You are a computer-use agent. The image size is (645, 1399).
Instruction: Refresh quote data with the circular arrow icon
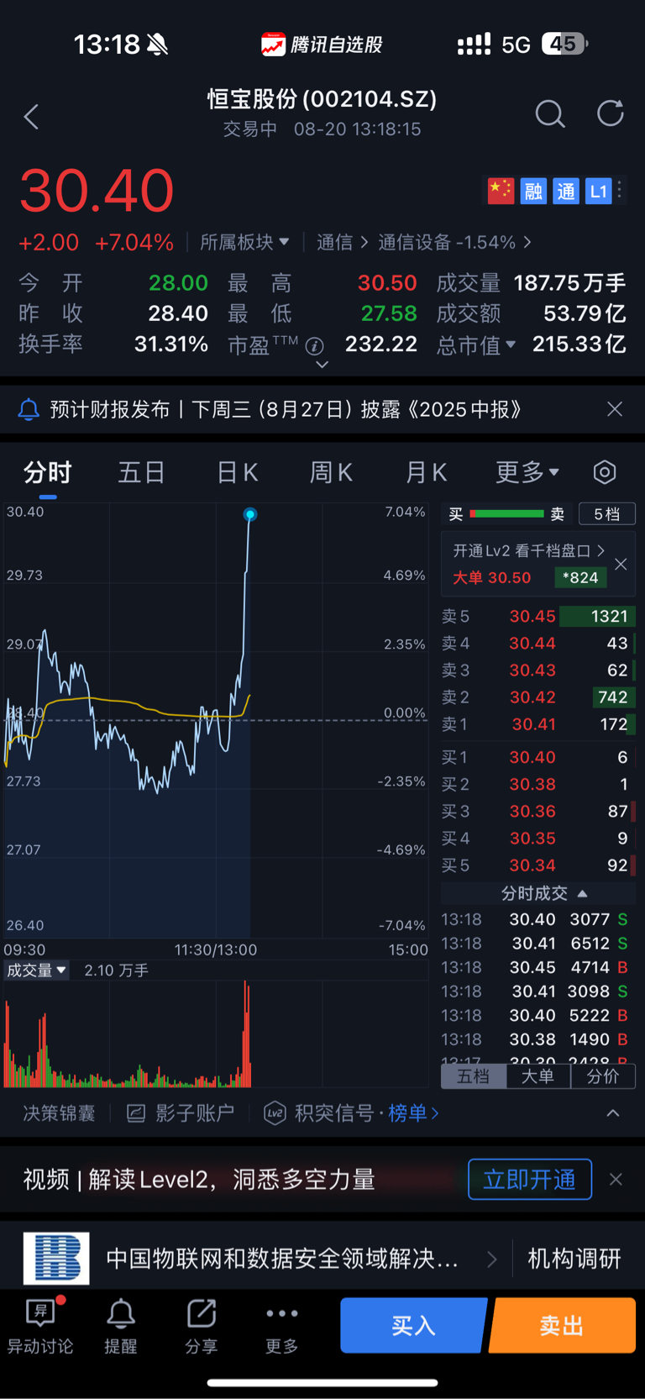pos(611,113)
